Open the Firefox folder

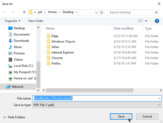[x=56, y=63]
